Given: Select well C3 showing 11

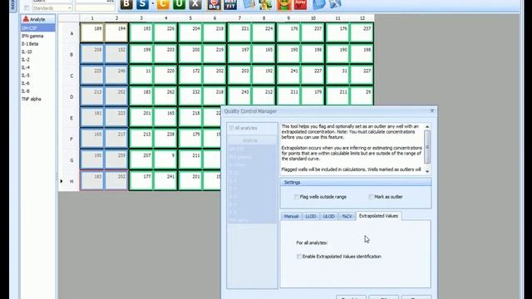Looking at the screenshot, I should pos(141,76).
